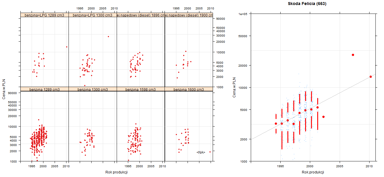This screenshot has width=384, height=177.
Task: Click the '1e+05' tick label
Action: tap(243, 14)
